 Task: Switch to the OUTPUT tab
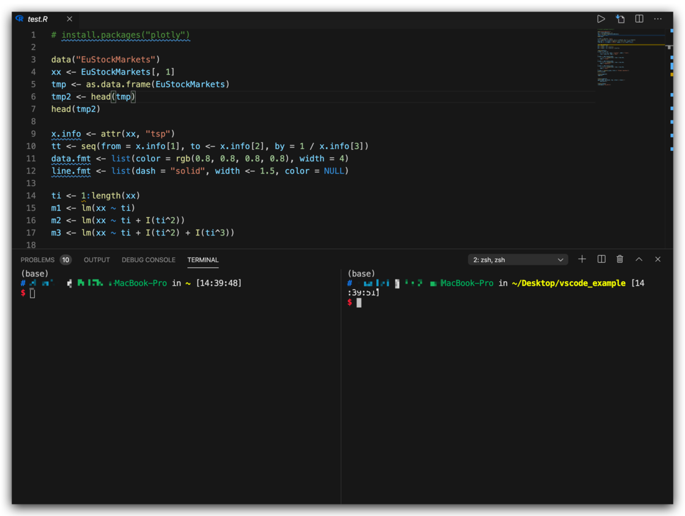tap(97, 260)
